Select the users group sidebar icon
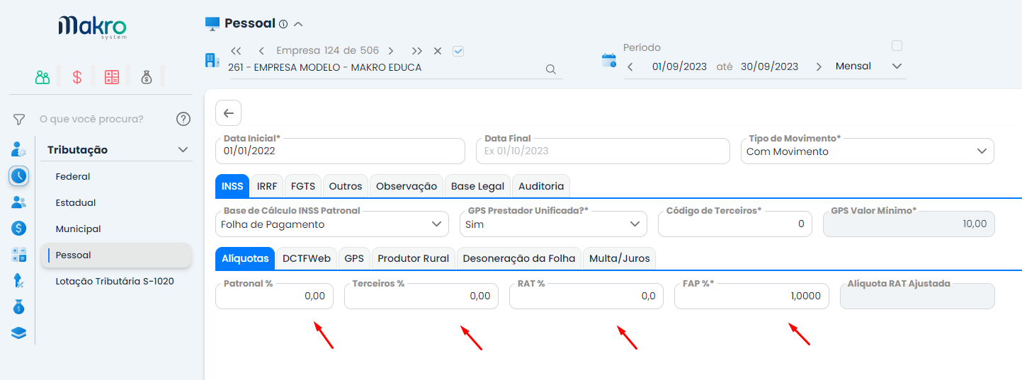Screen dimensions: 1022x380 pyautogui.click(x=19, y=202)
